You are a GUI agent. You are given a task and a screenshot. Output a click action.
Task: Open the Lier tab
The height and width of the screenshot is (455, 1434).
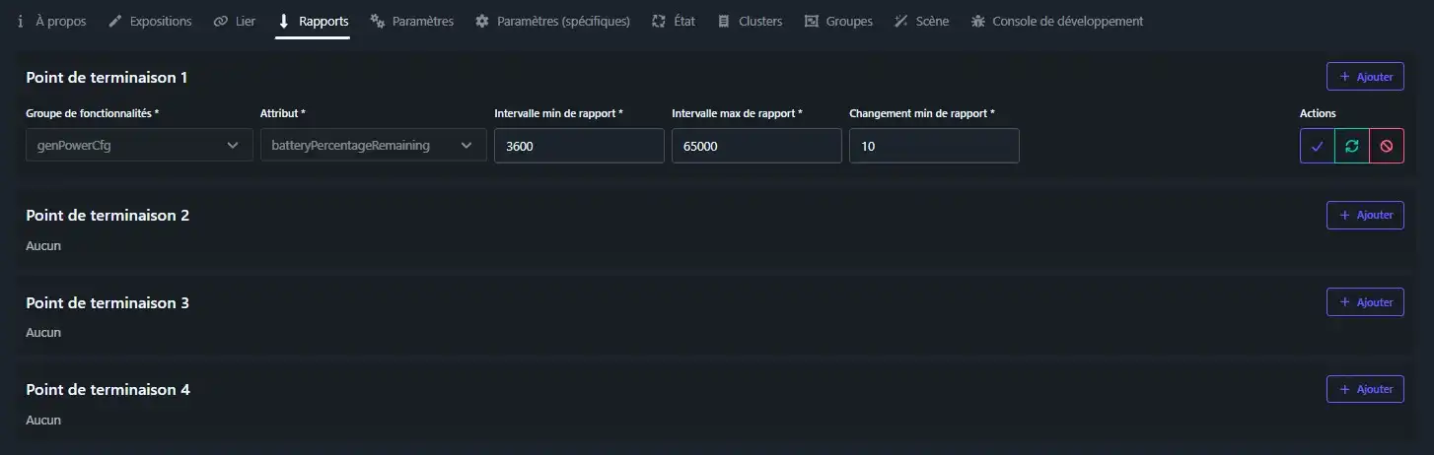(235, 21)
